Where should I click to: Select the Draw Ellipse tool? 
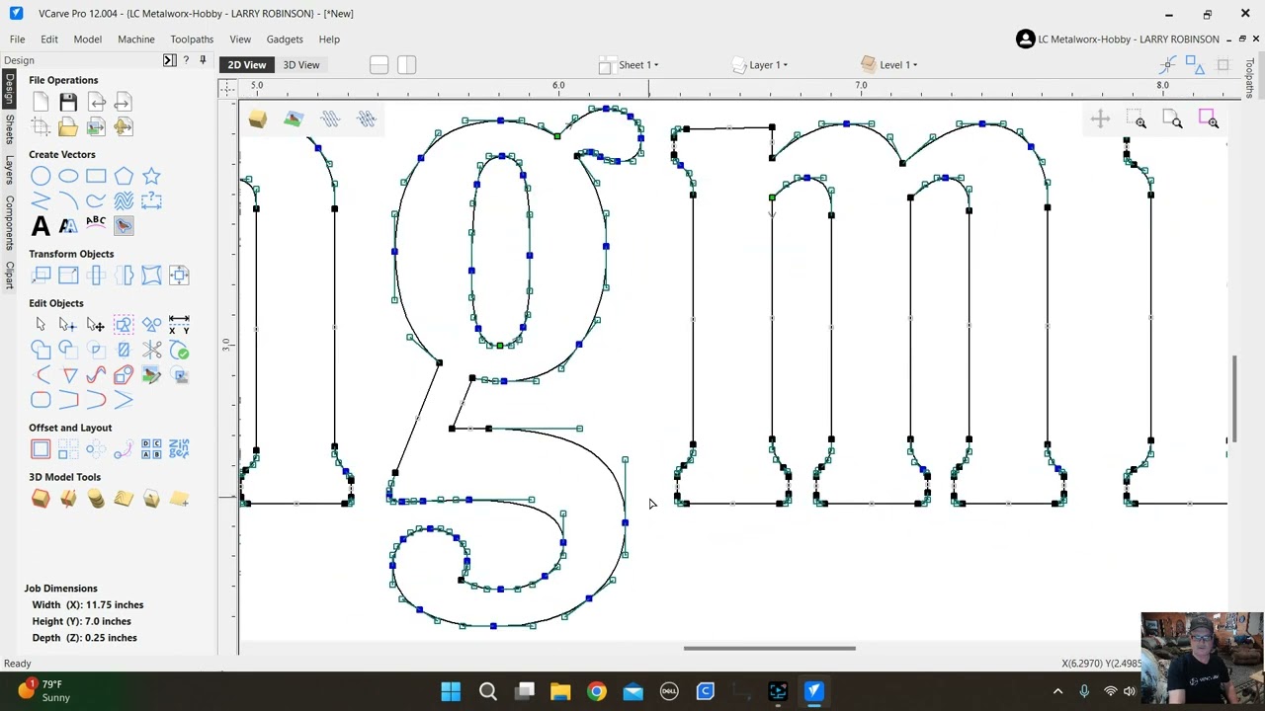click(68, 176)
